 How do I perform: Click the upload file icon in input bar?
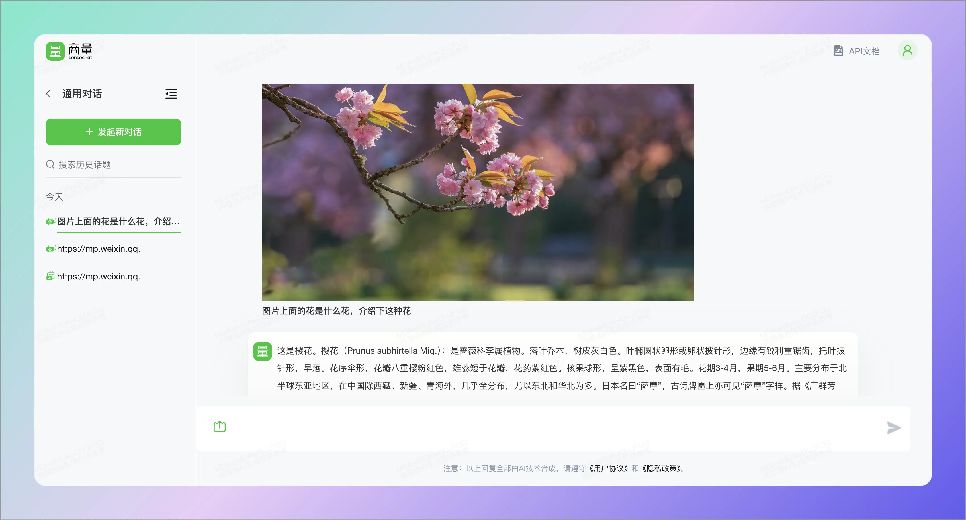click(x=219, y=427)
